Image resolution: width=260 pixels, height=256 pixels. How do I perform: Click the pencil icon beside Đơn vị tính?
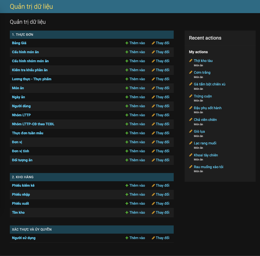click(153, 151)
